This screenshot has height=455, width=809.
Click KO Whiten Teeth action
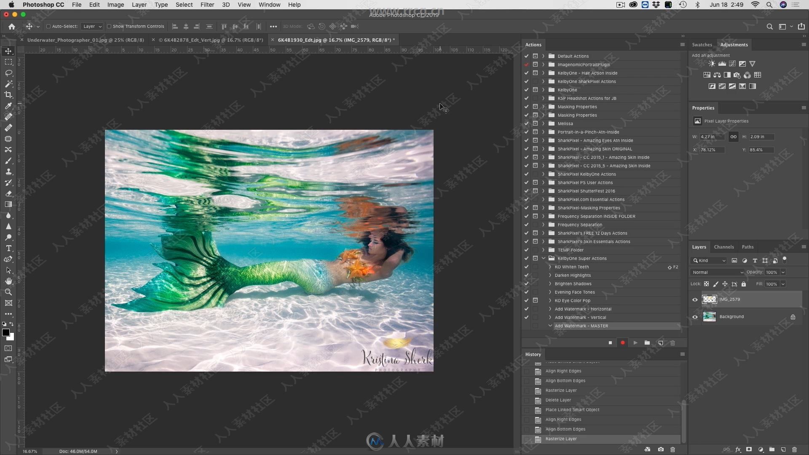pyautogui.click(x=571, y=267)
